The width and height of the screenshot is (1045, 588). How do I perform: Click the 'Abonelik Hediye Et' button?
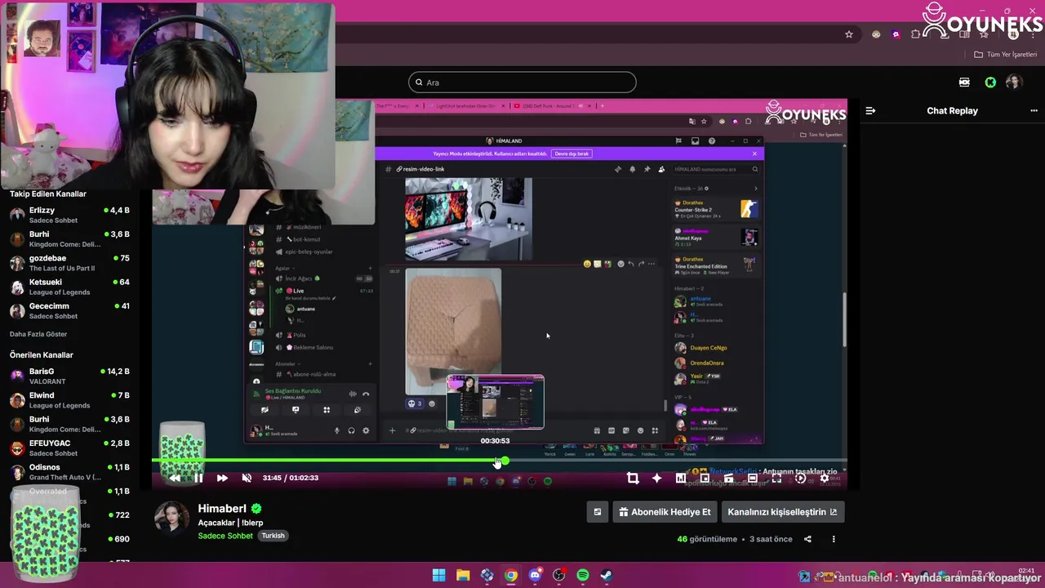pyautogui.click(x=665, y=512)
